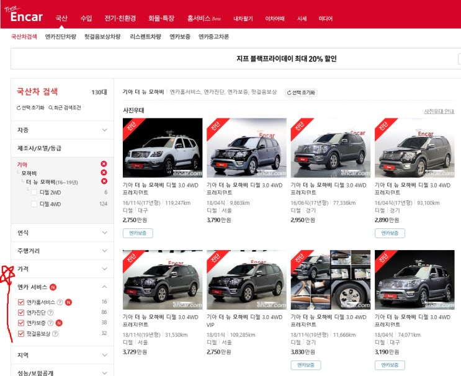The image size is (461, 376).
Task: Open help icon for 엔카홈서비스
Action: coord(60,302)
